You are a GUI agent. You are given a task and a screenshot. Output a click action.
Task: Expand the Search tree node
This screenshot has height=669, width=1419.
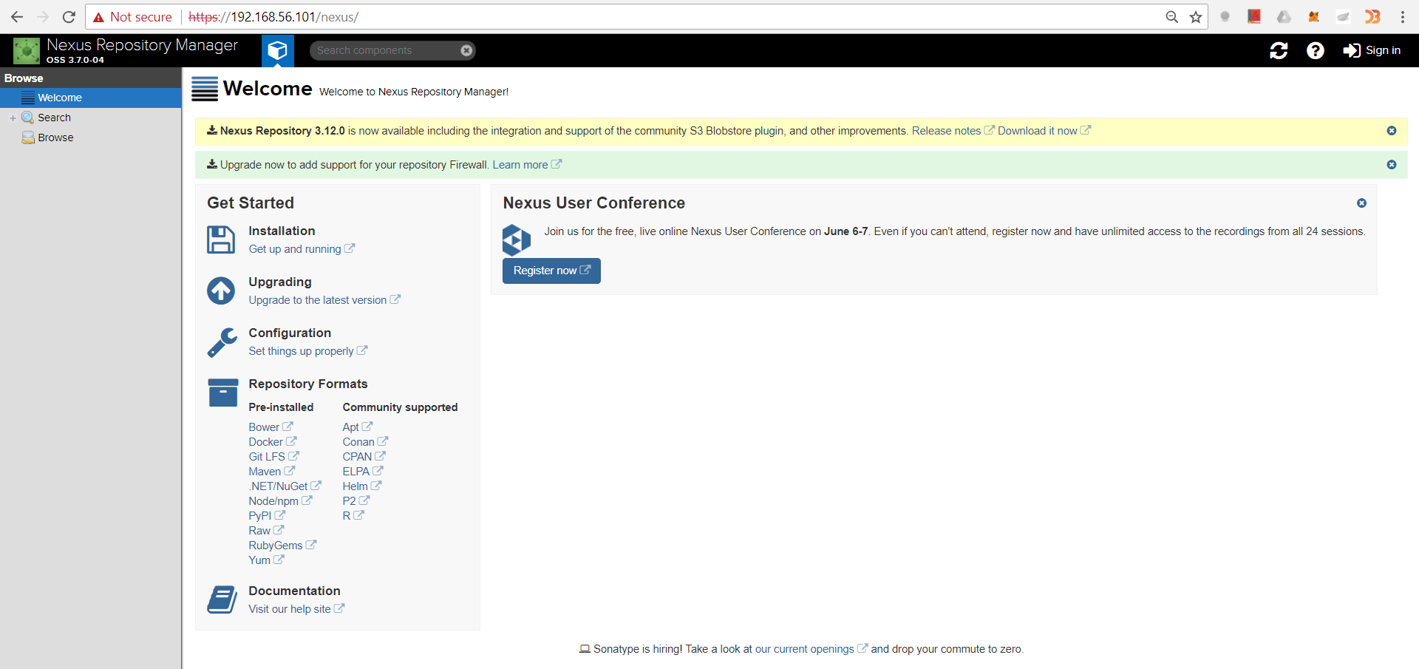point(13,118)
